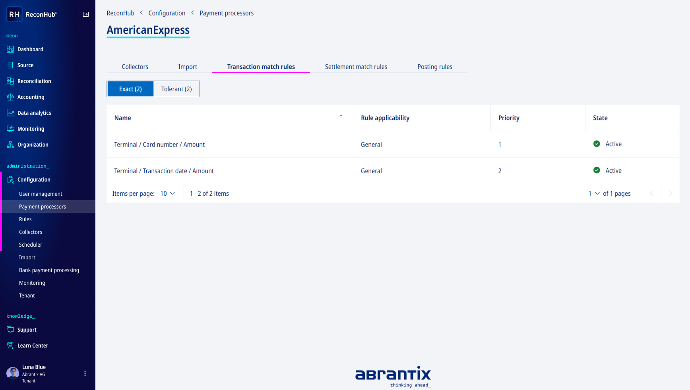
Task: Open the Import tab
Action: click(x=188, y=67)
